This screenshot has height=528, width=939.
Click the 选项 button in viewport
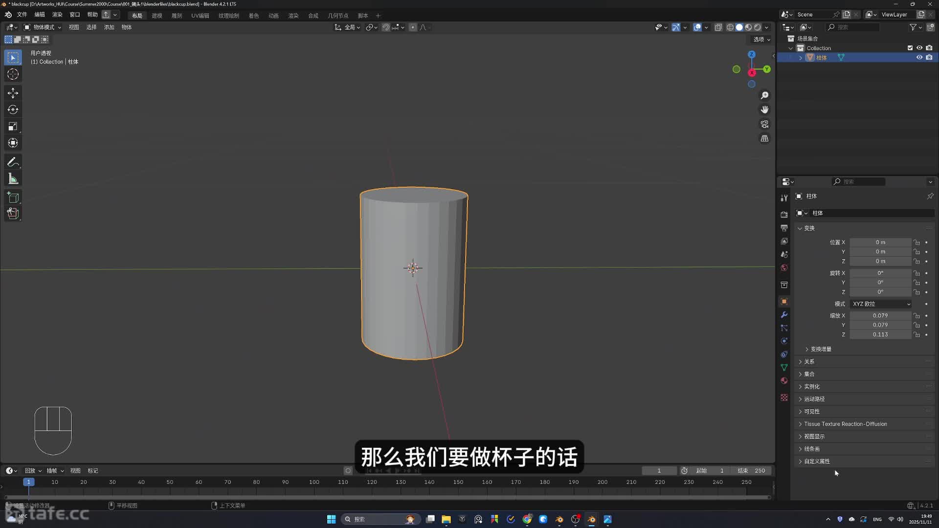click(x=761, y=40)
